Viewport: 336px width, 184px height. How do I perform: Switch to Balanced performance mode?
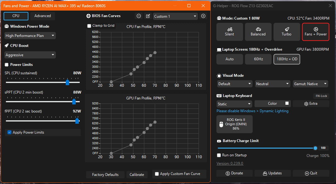click(258, 32)
